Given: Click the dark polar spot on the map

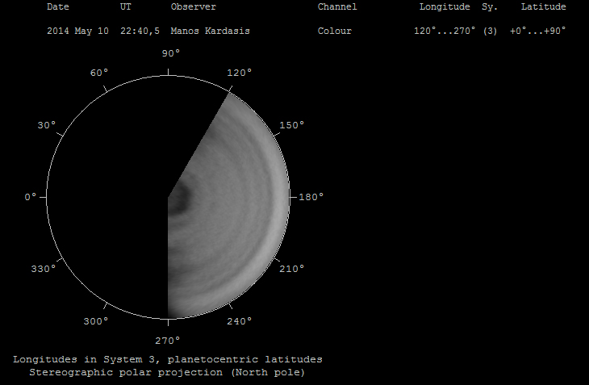Looking at the screenshot, I should (181, 199).
